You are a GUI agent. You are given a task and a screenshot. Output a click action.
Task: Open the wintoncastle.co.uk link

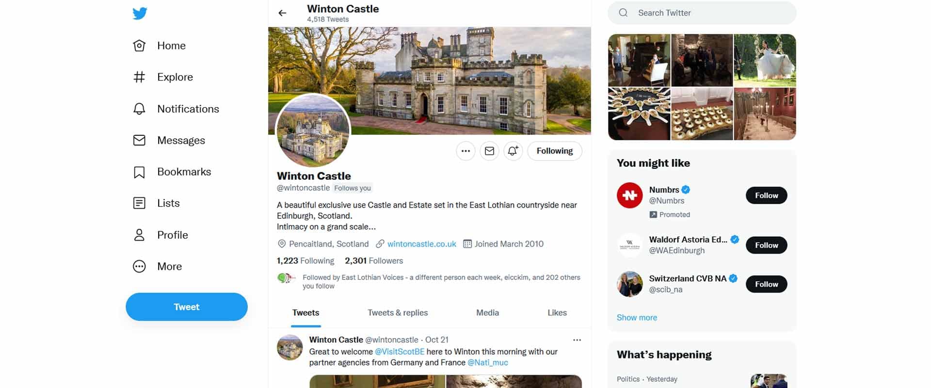(x=422, y=244)
